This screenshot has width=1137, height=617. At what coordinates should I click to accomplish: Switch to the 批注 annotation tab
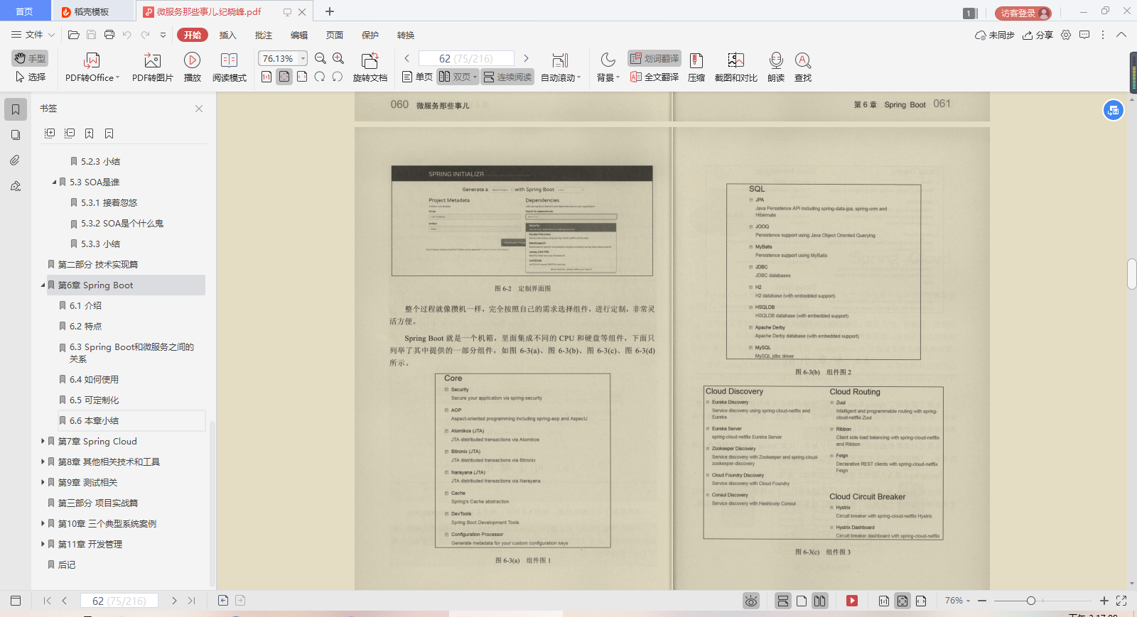coord(263,35)
